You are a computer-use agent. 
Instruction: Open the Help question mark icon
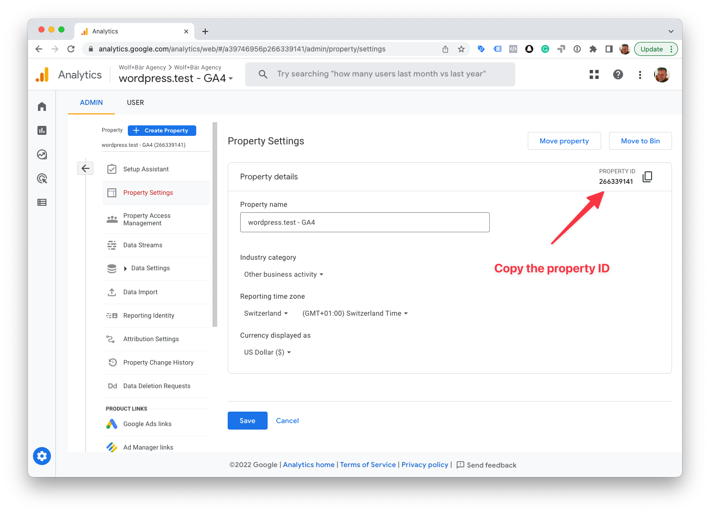coord(618,74)
